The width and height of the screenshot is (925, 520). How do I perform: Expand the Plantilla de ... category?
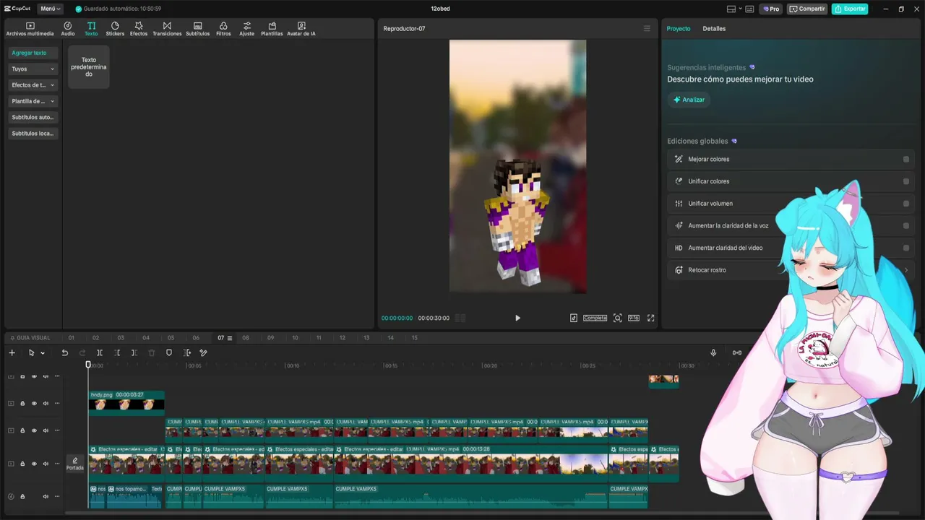click(33, 101)
